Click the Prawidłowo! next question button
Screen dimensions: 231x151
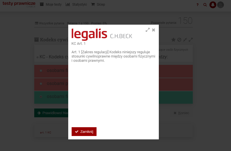coord(51,113)
